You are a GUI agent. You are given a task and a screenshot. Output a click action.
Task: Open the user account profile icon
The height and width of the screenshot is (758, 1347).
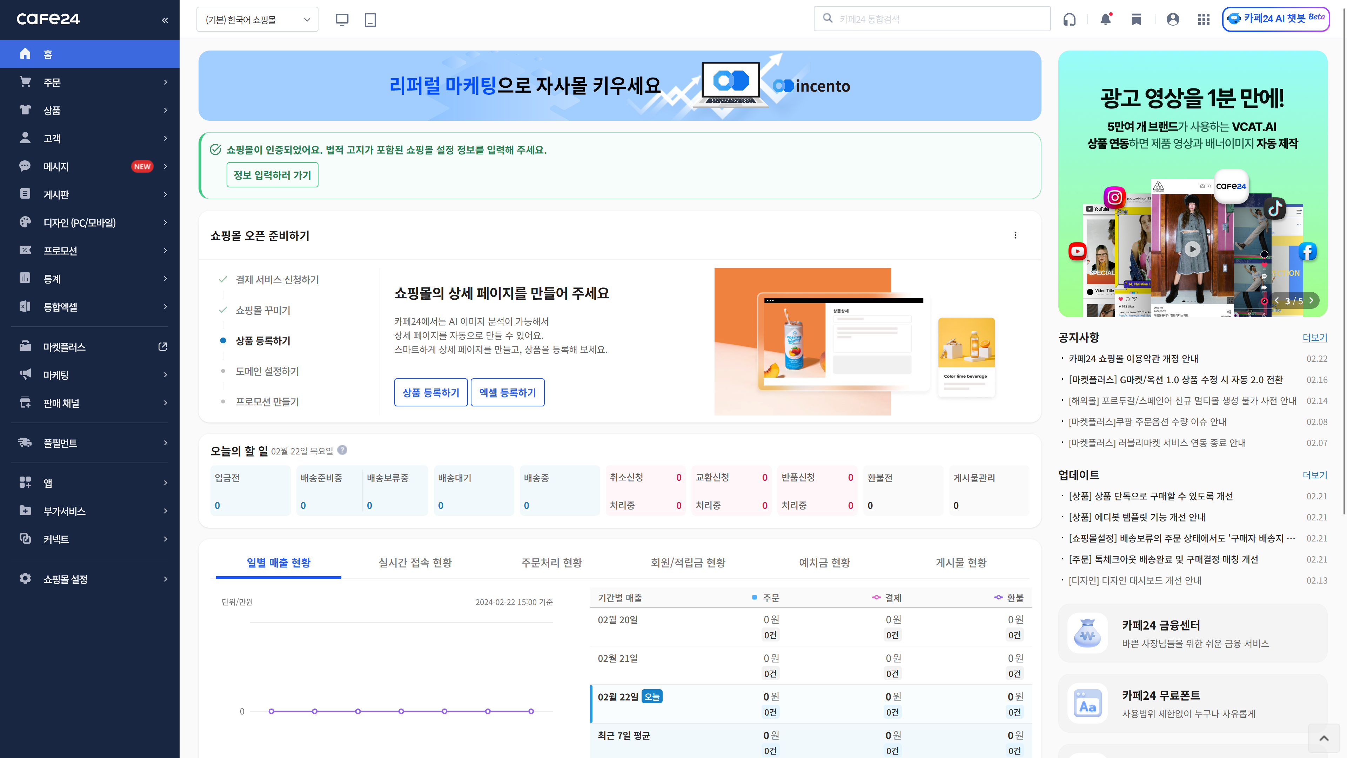point(1173,19)
